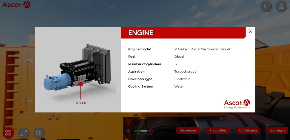Toggle fullscreen with the expand arrows icon
Screen dimensions: 290x140
[24, 133]
